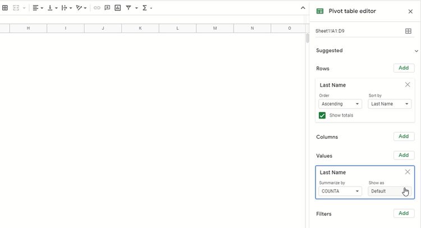Click the Create a filter icon
Screen dimensions: 421x228
(x=129, y=8)
